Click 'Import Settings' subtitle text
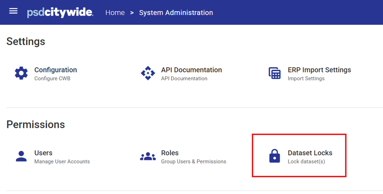 coord(306,79)
